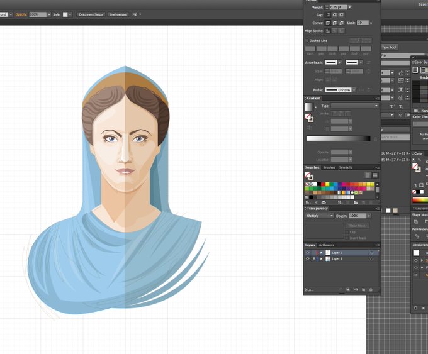
Task: Switch Swatches panel to thumbnail grid view
Action: click(x=375, y=175)
